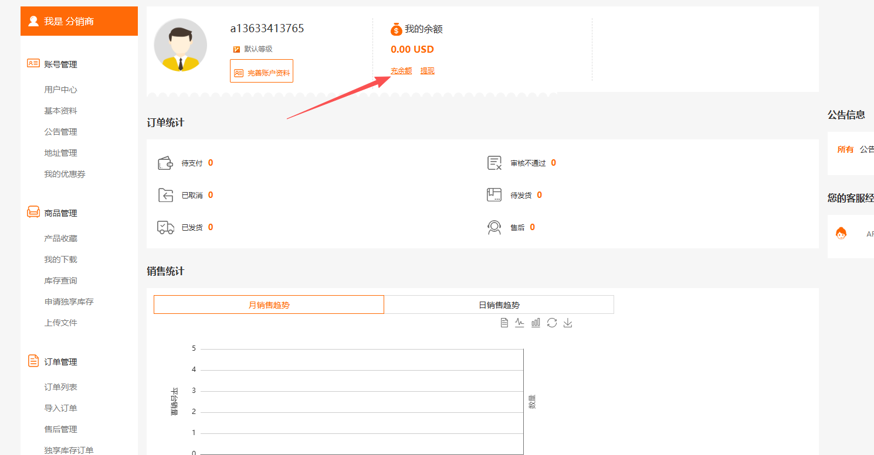Click the 默认等级 level badge icon

pyautogui.click(x=236, y=49)
